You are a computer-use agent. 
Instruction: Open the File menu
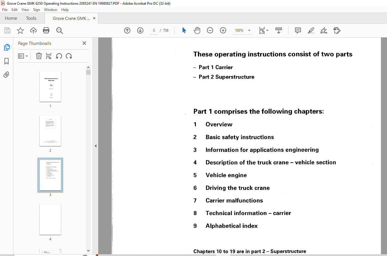5,10
